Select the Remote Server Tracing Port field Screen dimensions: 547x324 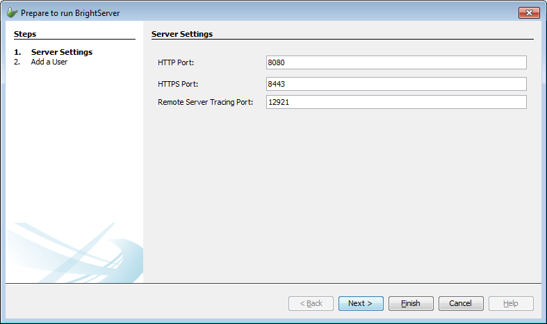point(395,102)
